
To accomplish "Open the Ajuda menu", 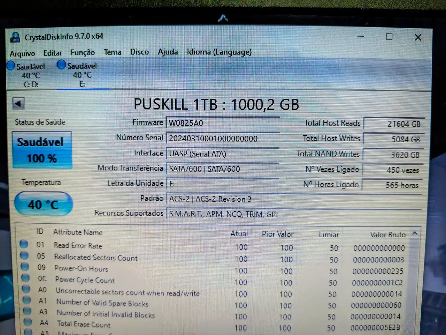I will pyautogui.click(x=168, y=52).
